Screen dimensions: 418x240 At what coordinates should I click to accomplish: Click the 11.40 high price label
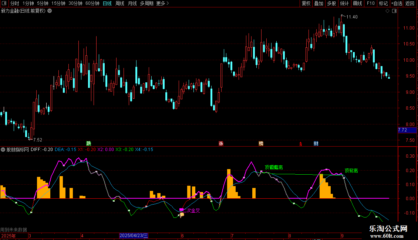click(x=352, y=17)
